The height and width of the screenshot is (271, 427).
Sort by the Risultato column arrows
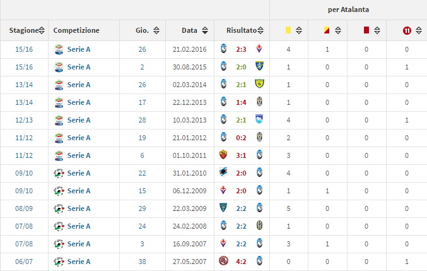point(260,30)
